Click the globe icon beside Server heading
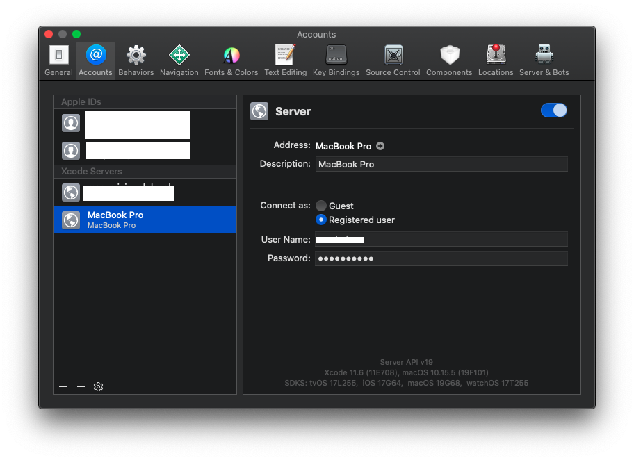This screenshot has width=634, height=460. (x=259, y=111)
